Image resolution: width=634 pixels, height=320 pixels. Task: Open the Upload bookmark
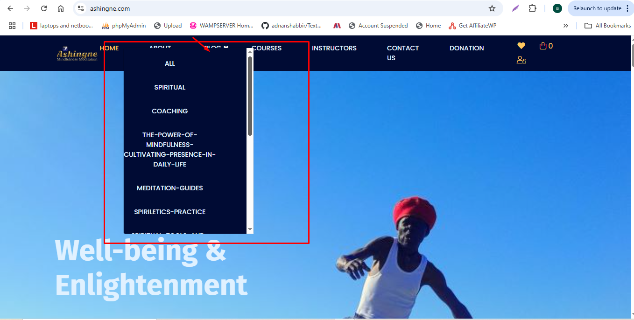(168, 26)
